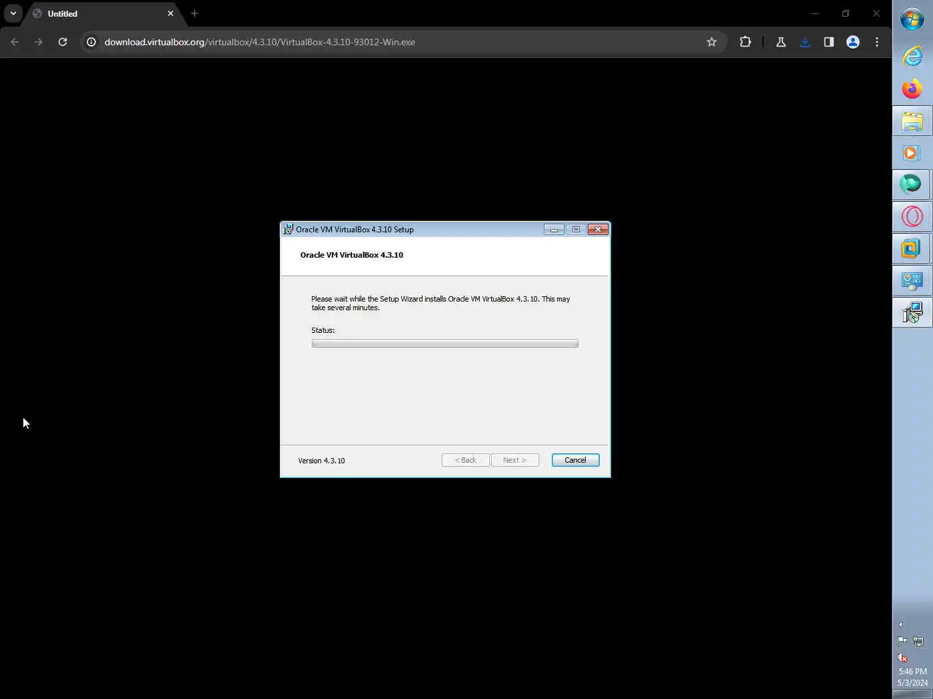Open the Windows Start menu orb
The height and width of the screenshot is (699, 933).
pyautogui.click(x=912, y=19)
